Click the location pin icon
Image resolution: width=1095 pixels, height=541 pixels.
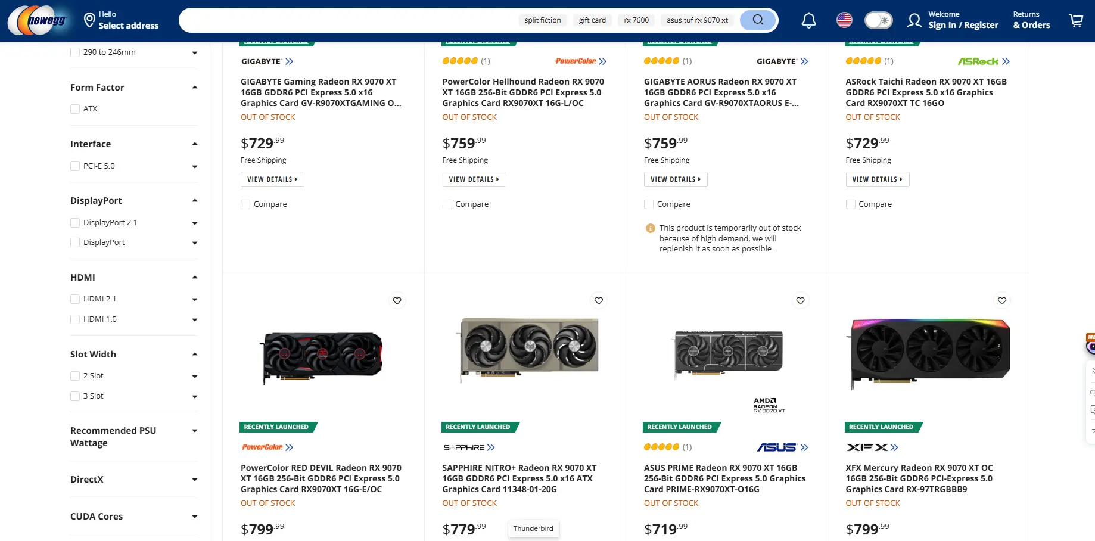(89, 20)
